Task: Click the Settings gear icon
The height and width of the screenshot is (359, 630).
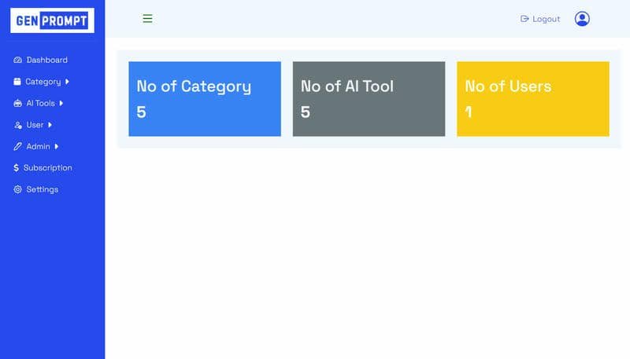Action: 17,189
